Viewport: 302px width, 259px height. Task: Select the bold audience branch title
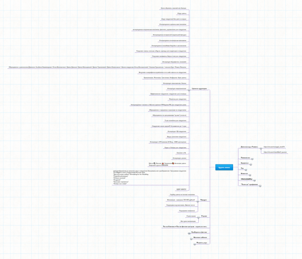click(199, 89)
